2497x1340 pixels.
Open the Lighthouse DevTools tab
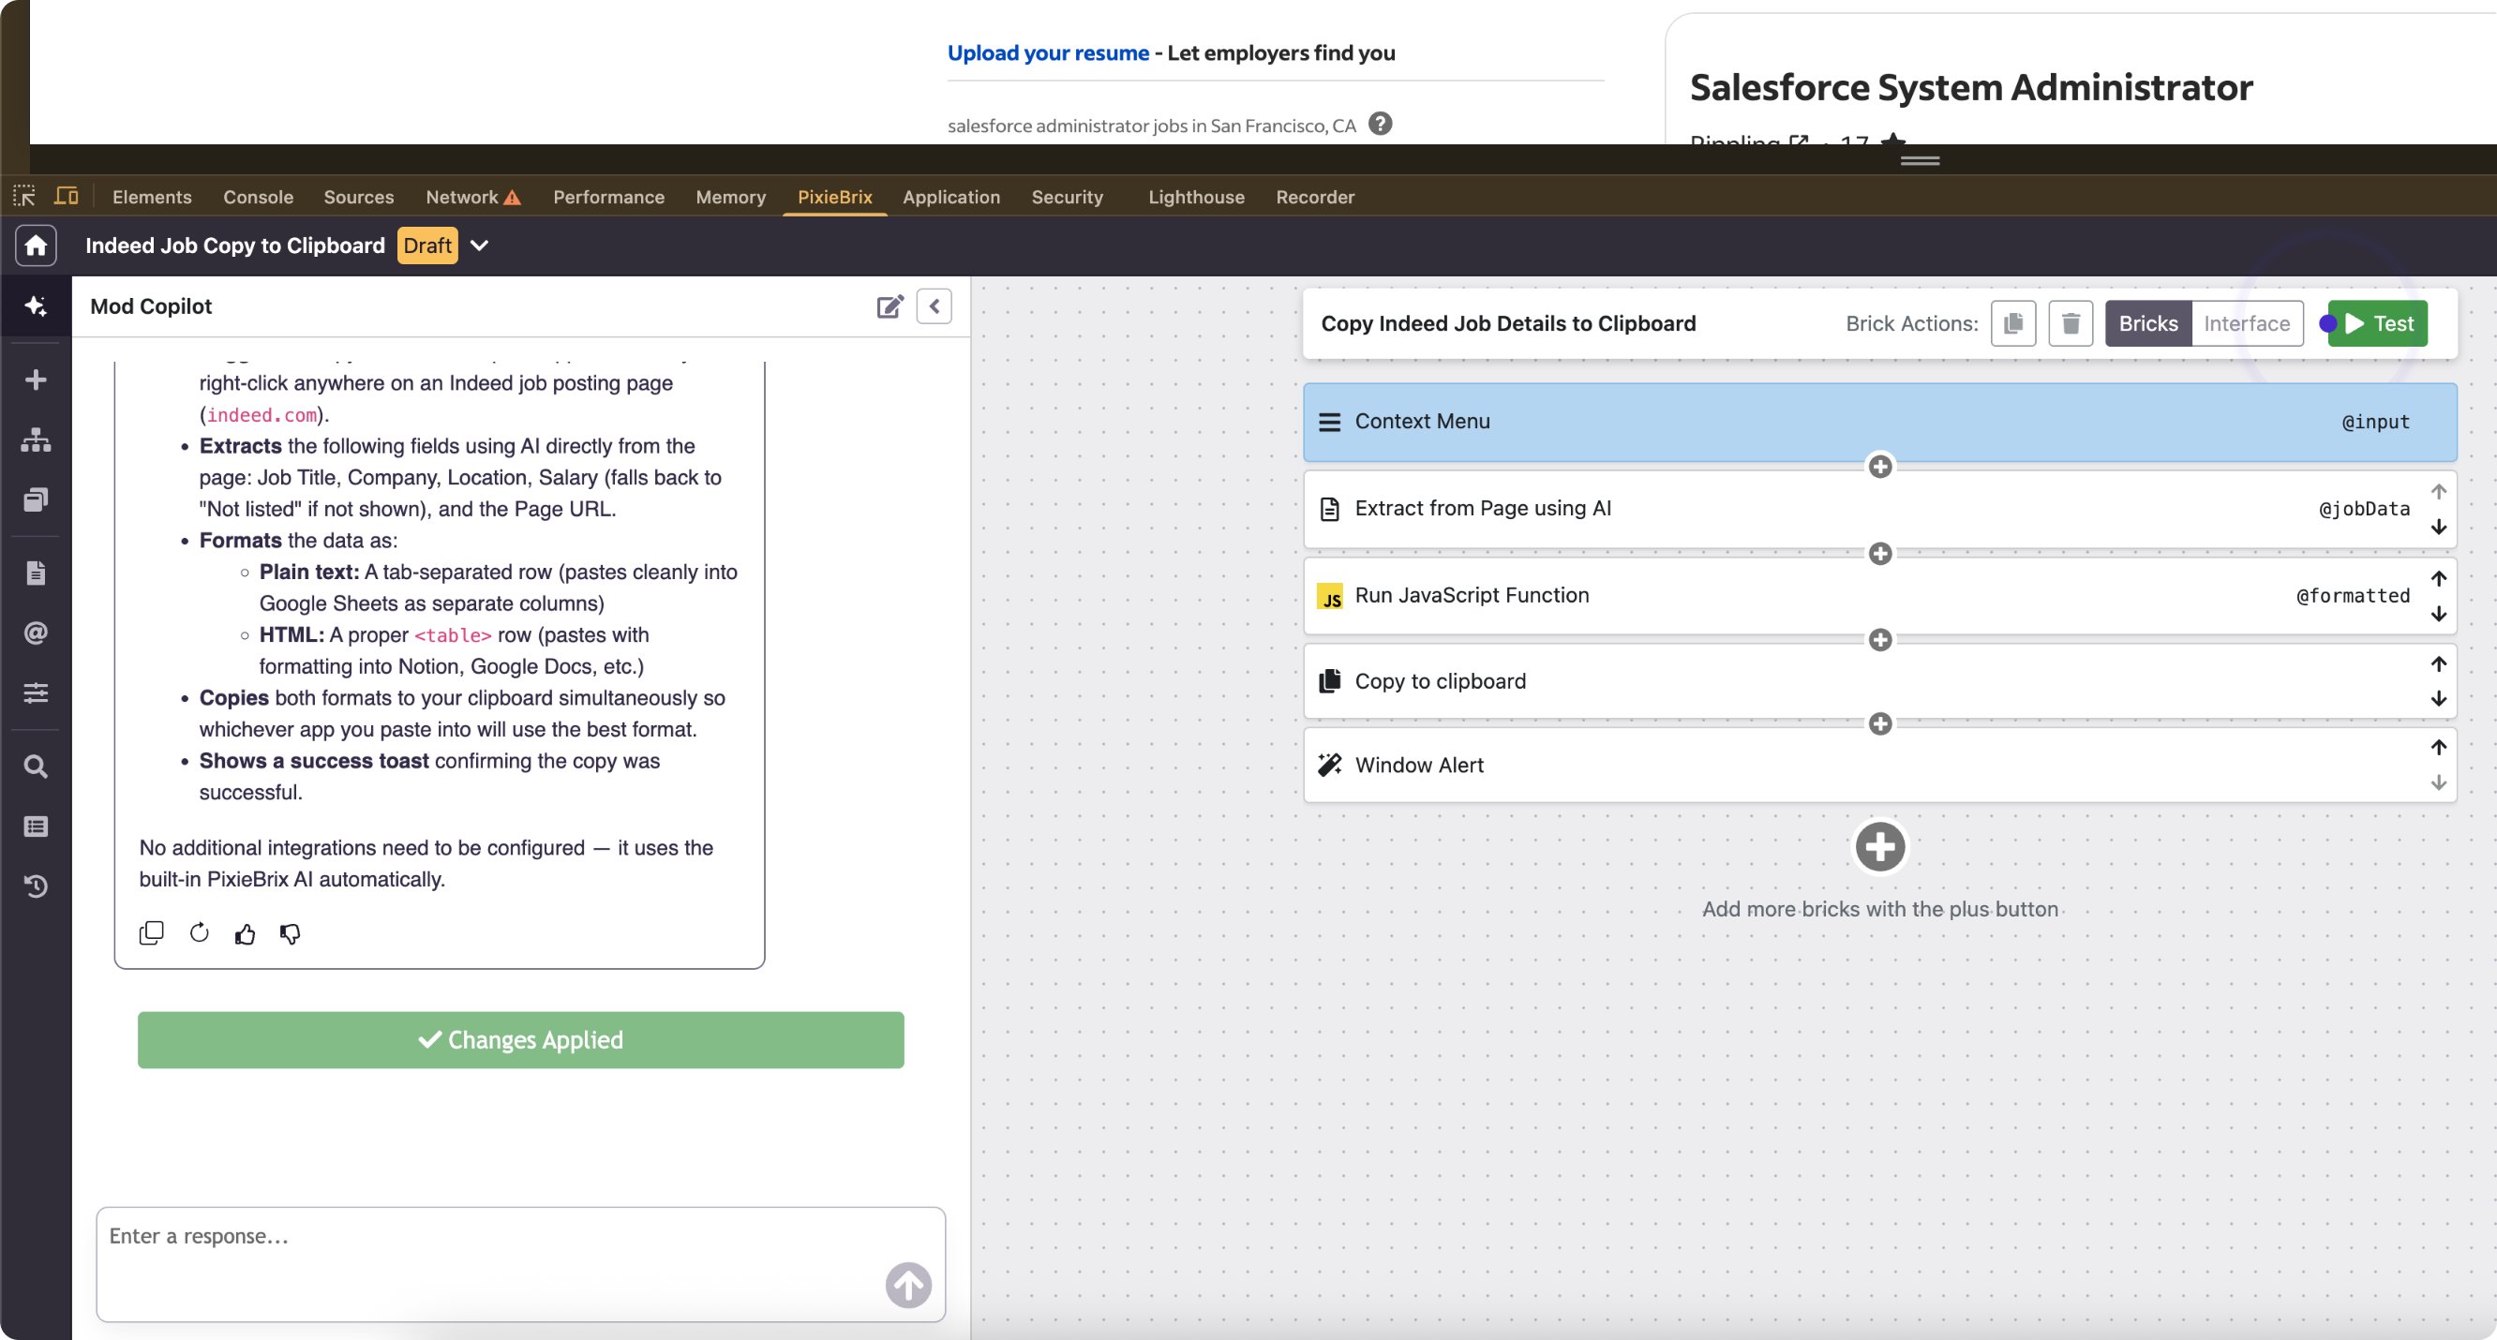point(1195,197)
